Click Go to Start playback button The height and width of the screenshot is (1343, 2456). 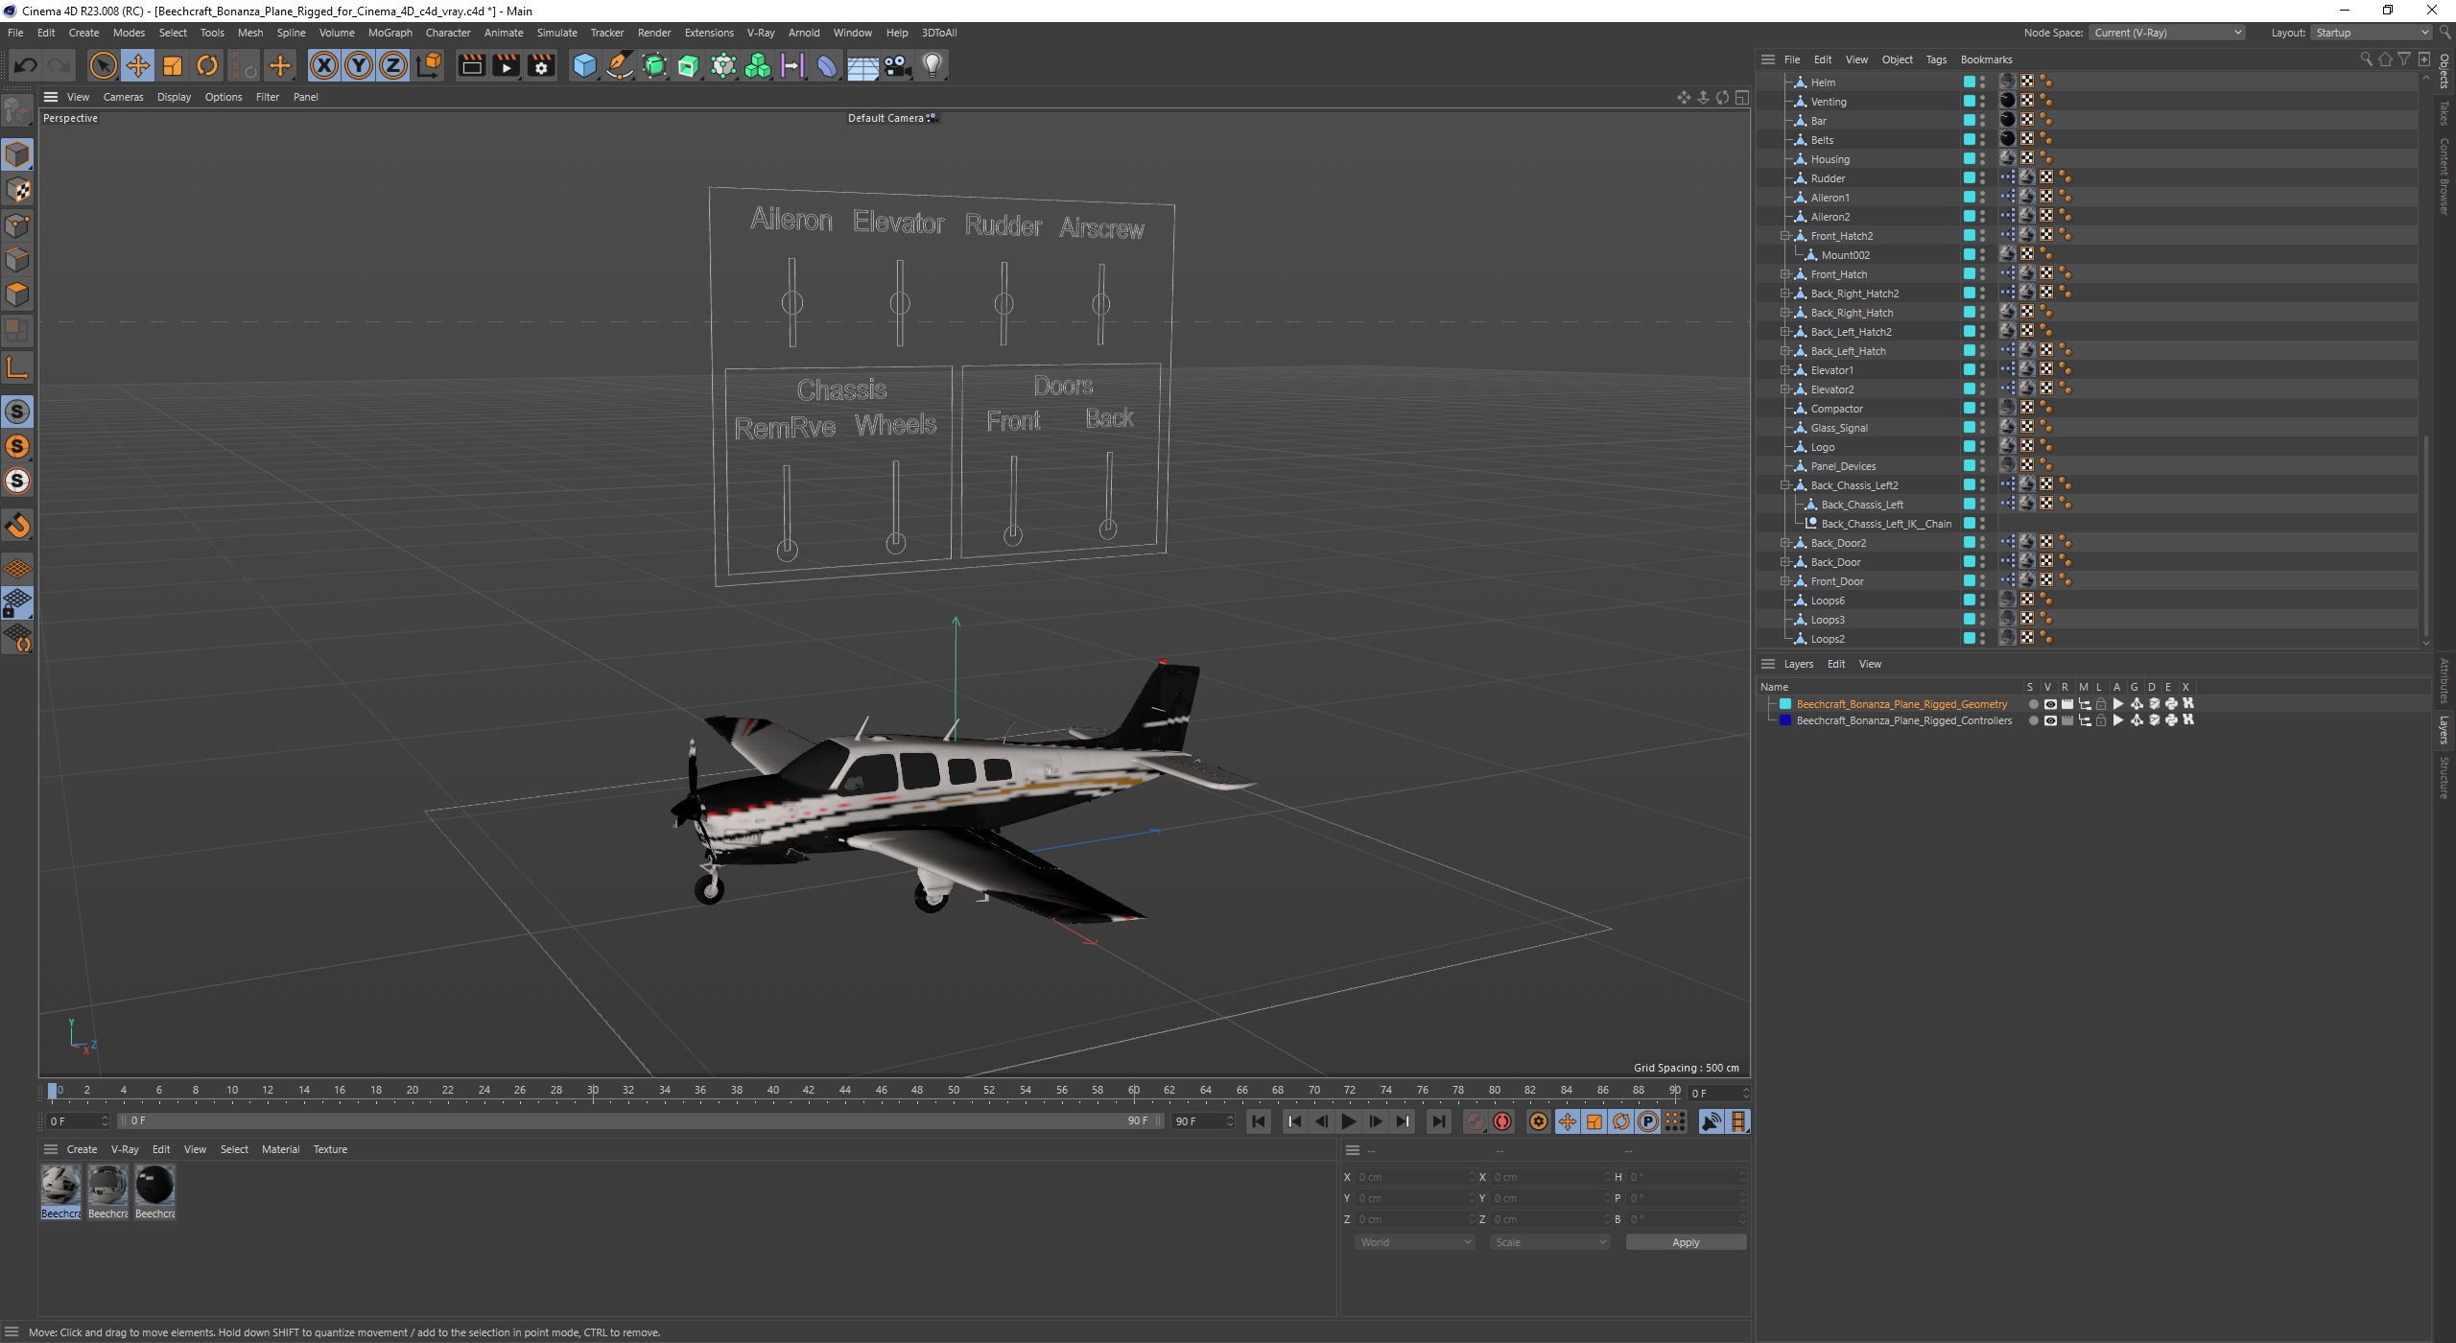[1259, 1121]
